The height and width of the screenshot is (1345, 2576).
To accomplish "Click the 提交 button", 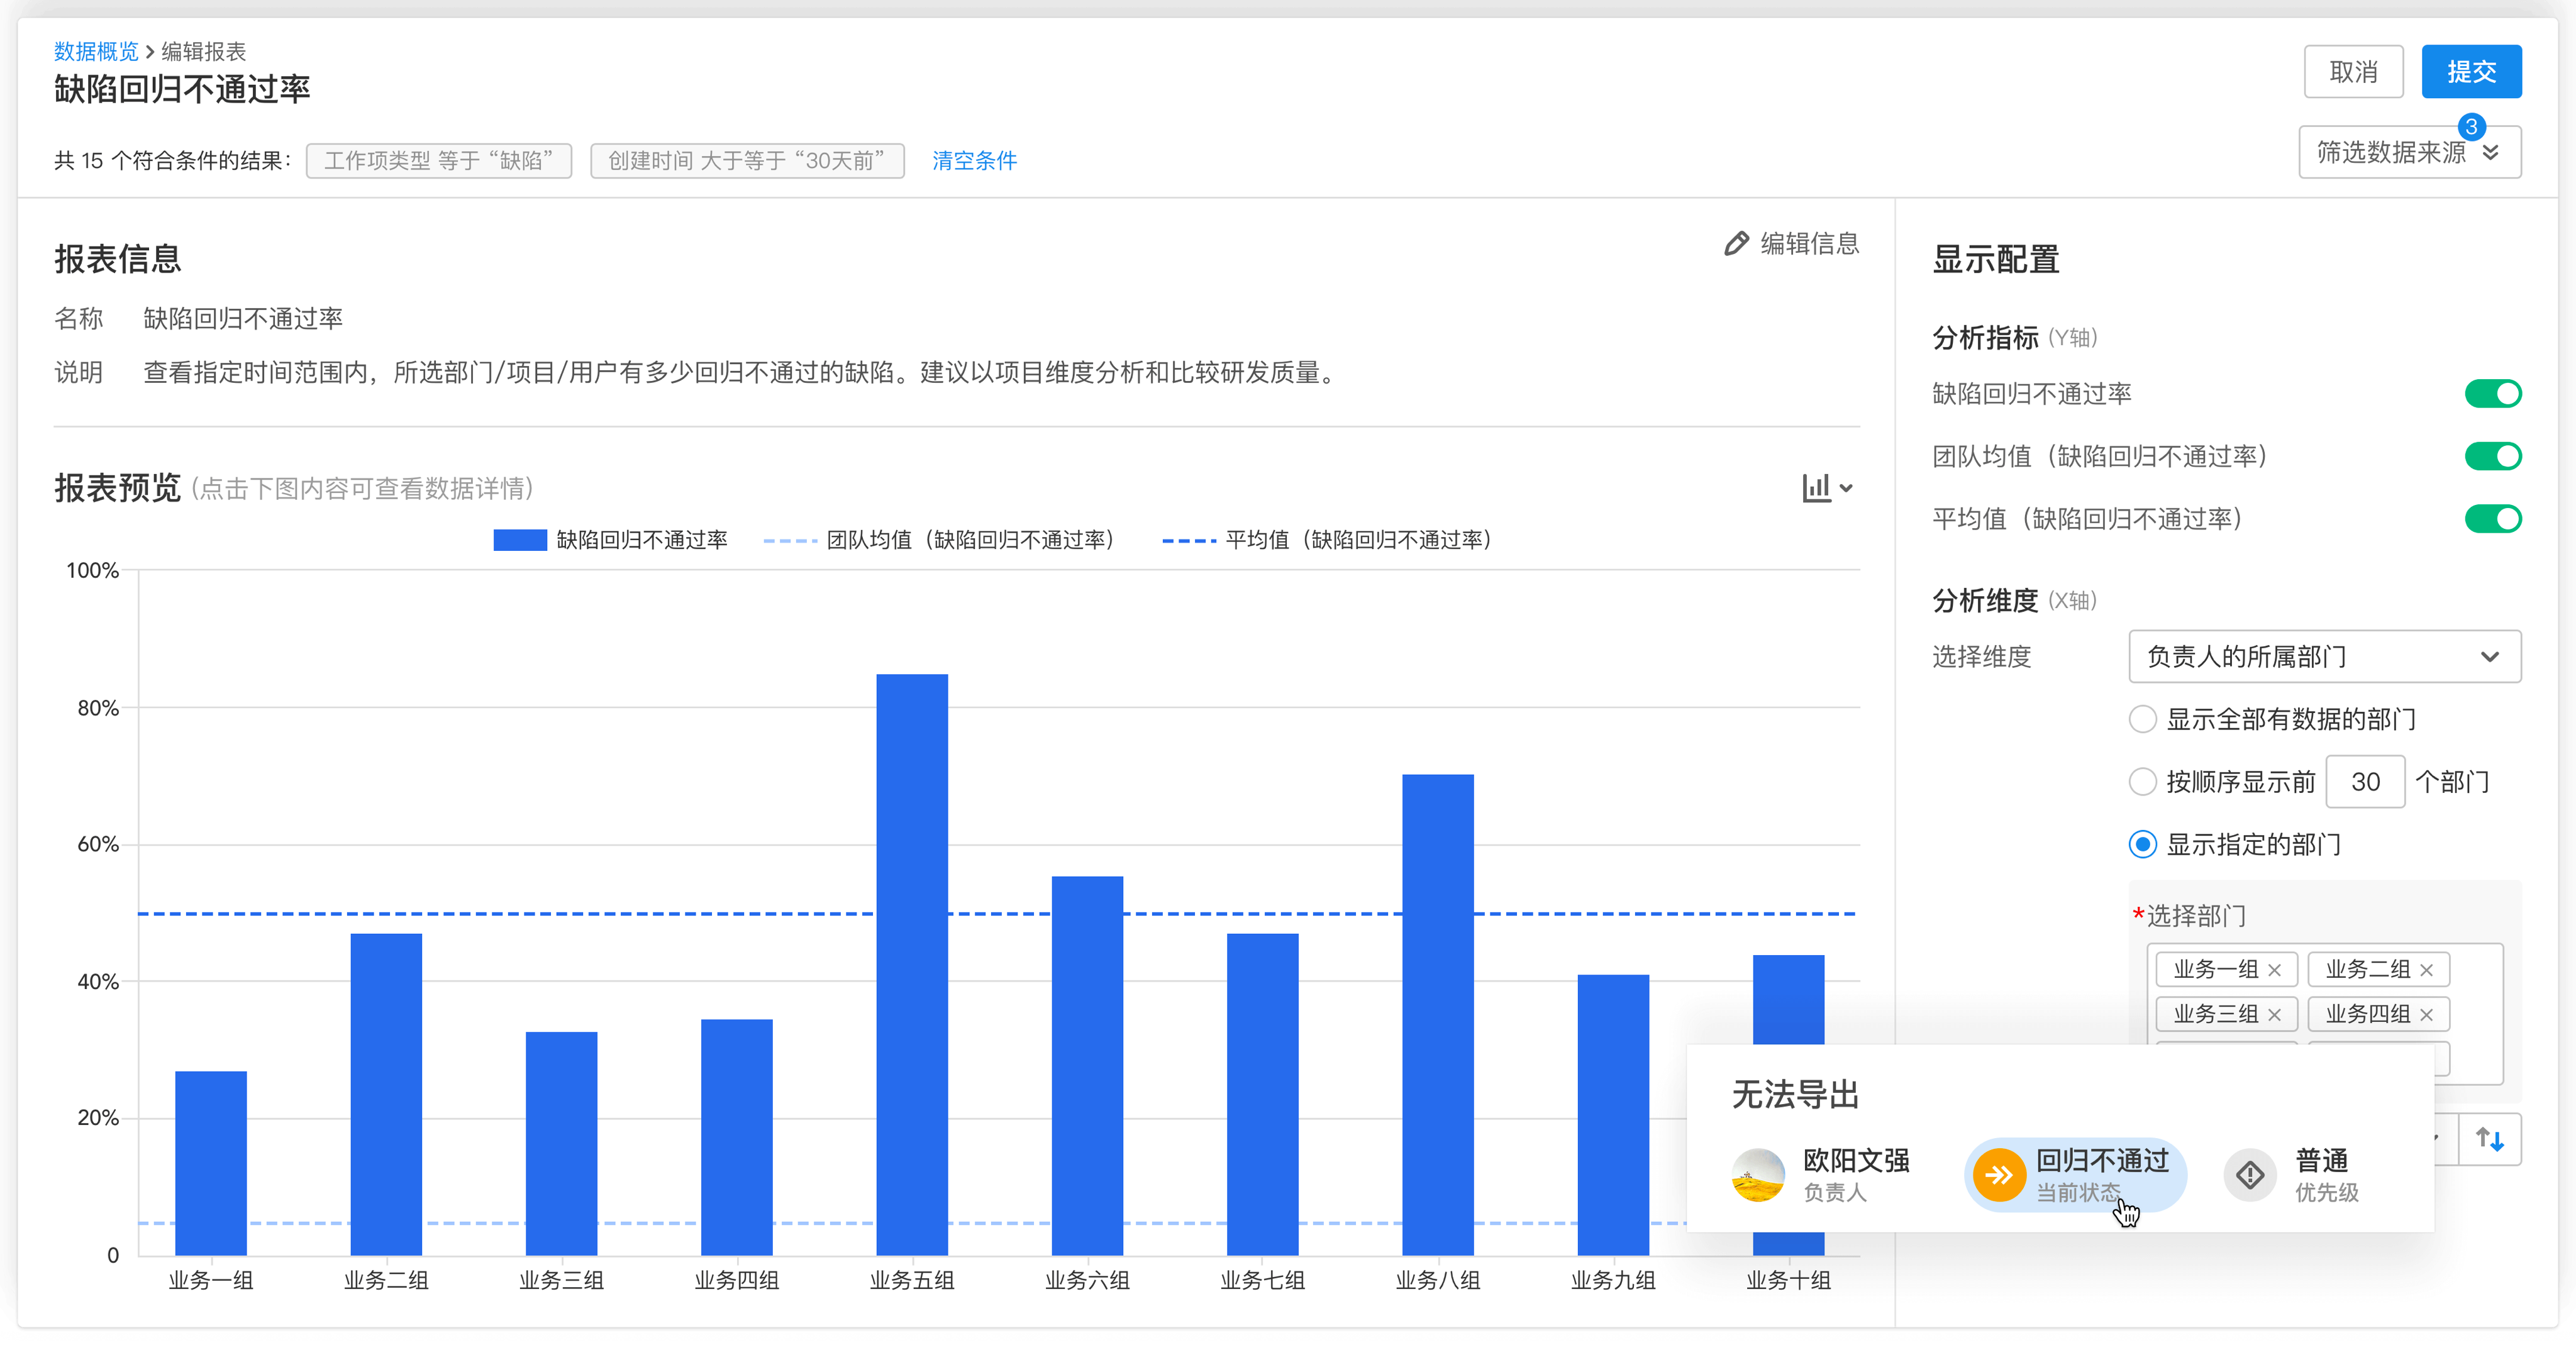I will pyautogui.click(x=2471, y=71).
